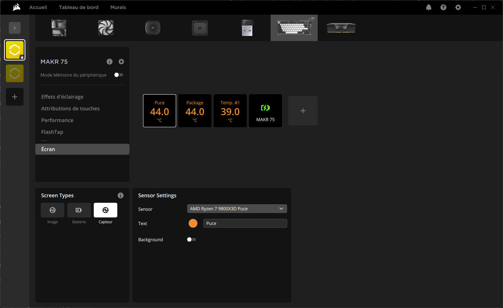The image size is (503, 308).
Task: Create a new profile with plus button
Action: [x=15, y=97]
